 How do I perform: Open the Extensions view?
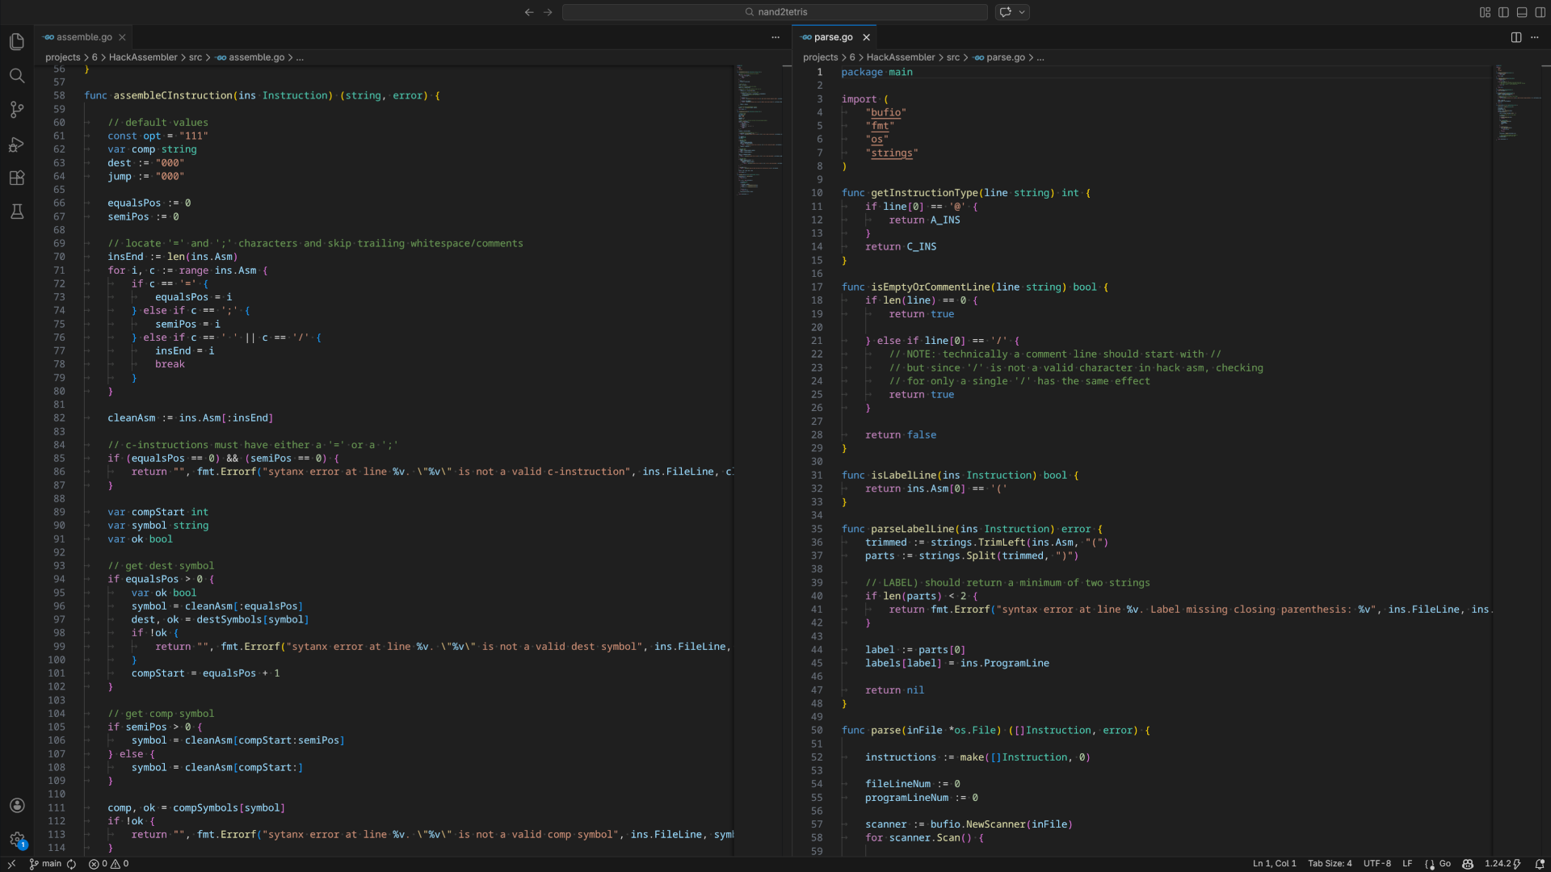16,178
